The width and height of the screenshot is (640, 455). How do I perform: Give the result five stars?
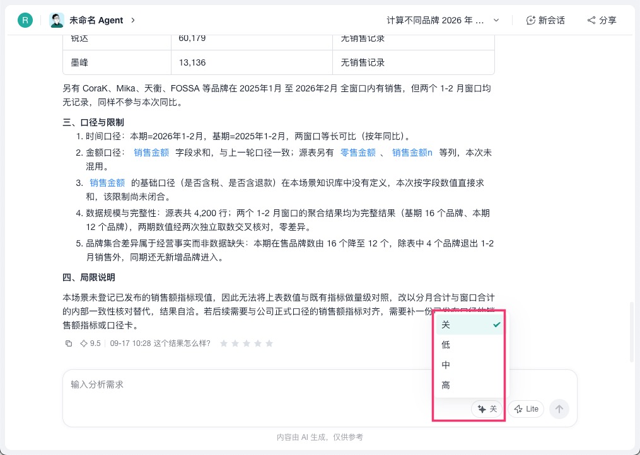point(269,343)
